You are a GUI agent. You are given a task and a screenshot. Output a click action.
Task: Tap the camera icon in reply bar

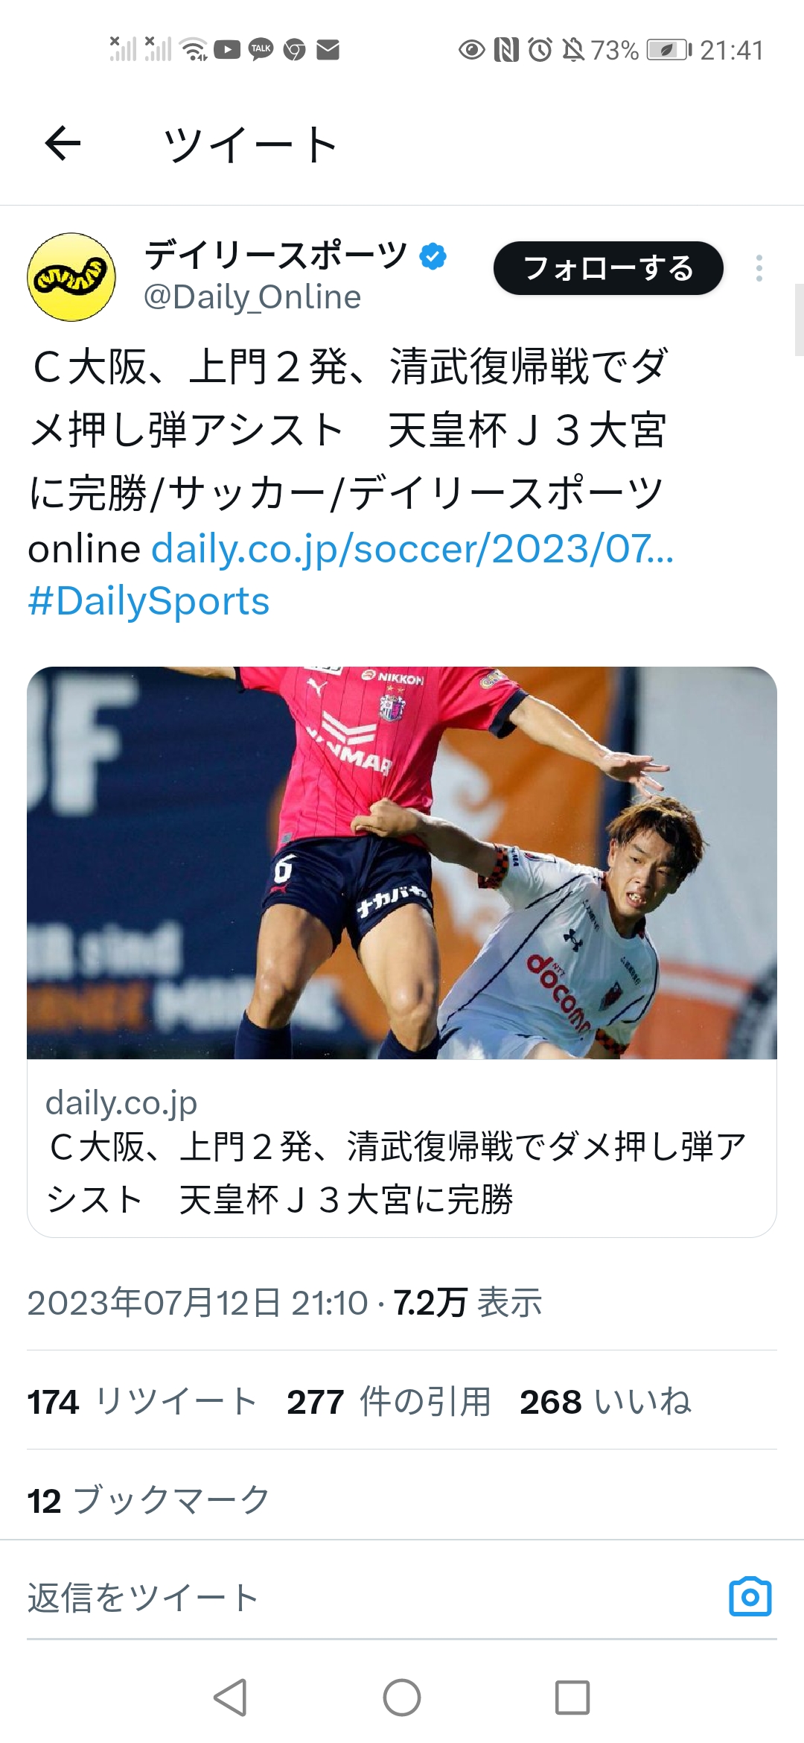[750, 1596]
